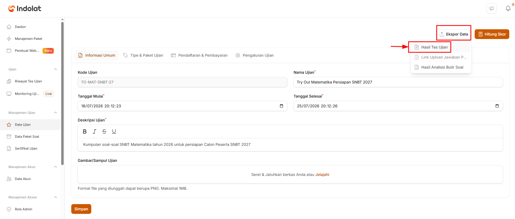Click the Baru badge beside Pembuat Web
Viewport: 515px width, 219px height.
(48, 51)
